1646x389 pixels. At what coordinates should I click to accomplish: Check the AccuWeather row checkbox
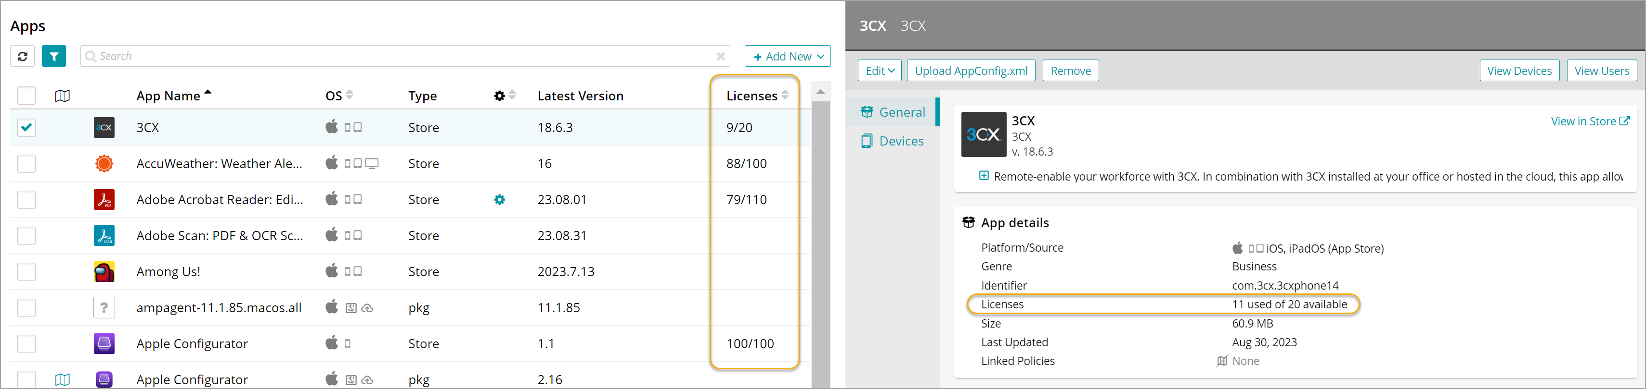(26, 164)
